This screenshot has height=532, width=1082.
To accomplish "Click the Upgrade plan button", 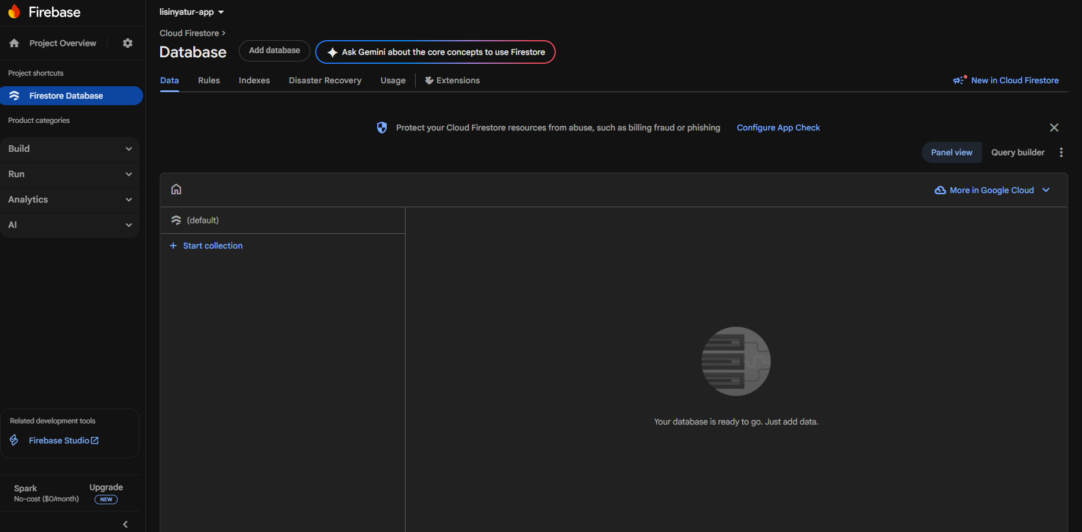I will (106, 487).
